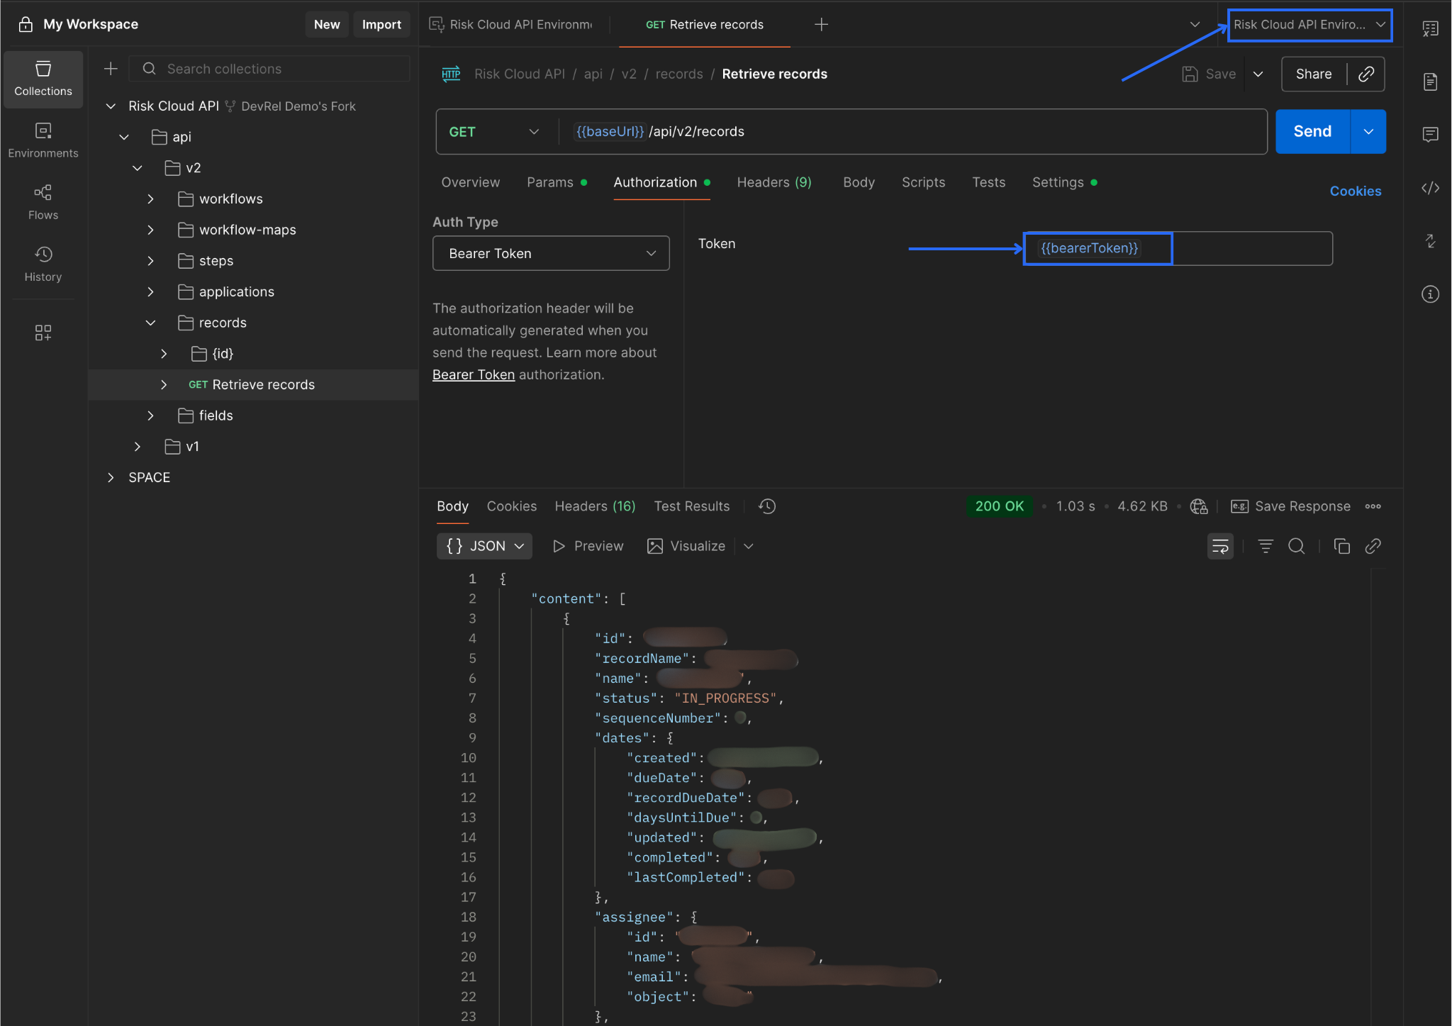Switch to the Headers (9) request tab
1452x1026 pixels.
[774, 182]
